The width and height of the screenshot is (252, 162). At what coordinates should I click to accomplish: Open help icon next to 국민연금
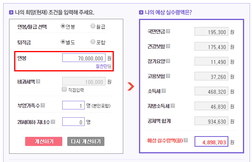(168, 31)
